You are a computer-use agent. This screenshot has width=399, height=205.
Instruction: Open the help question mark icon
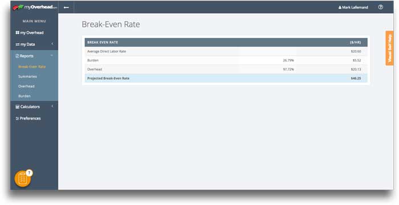[x=380, y=7]
